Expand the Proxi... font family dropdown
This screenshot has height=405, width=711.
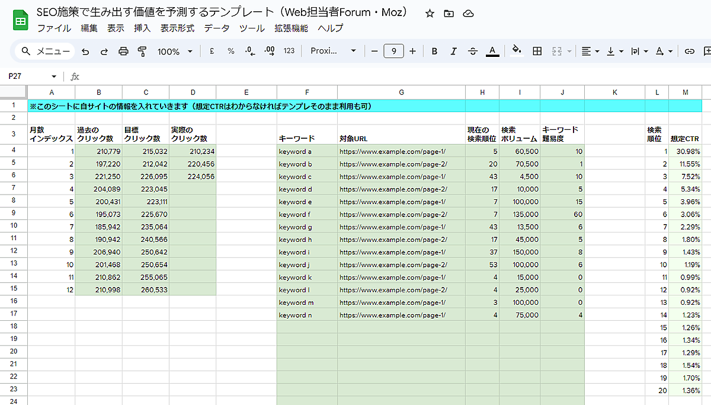pos(333,52)
